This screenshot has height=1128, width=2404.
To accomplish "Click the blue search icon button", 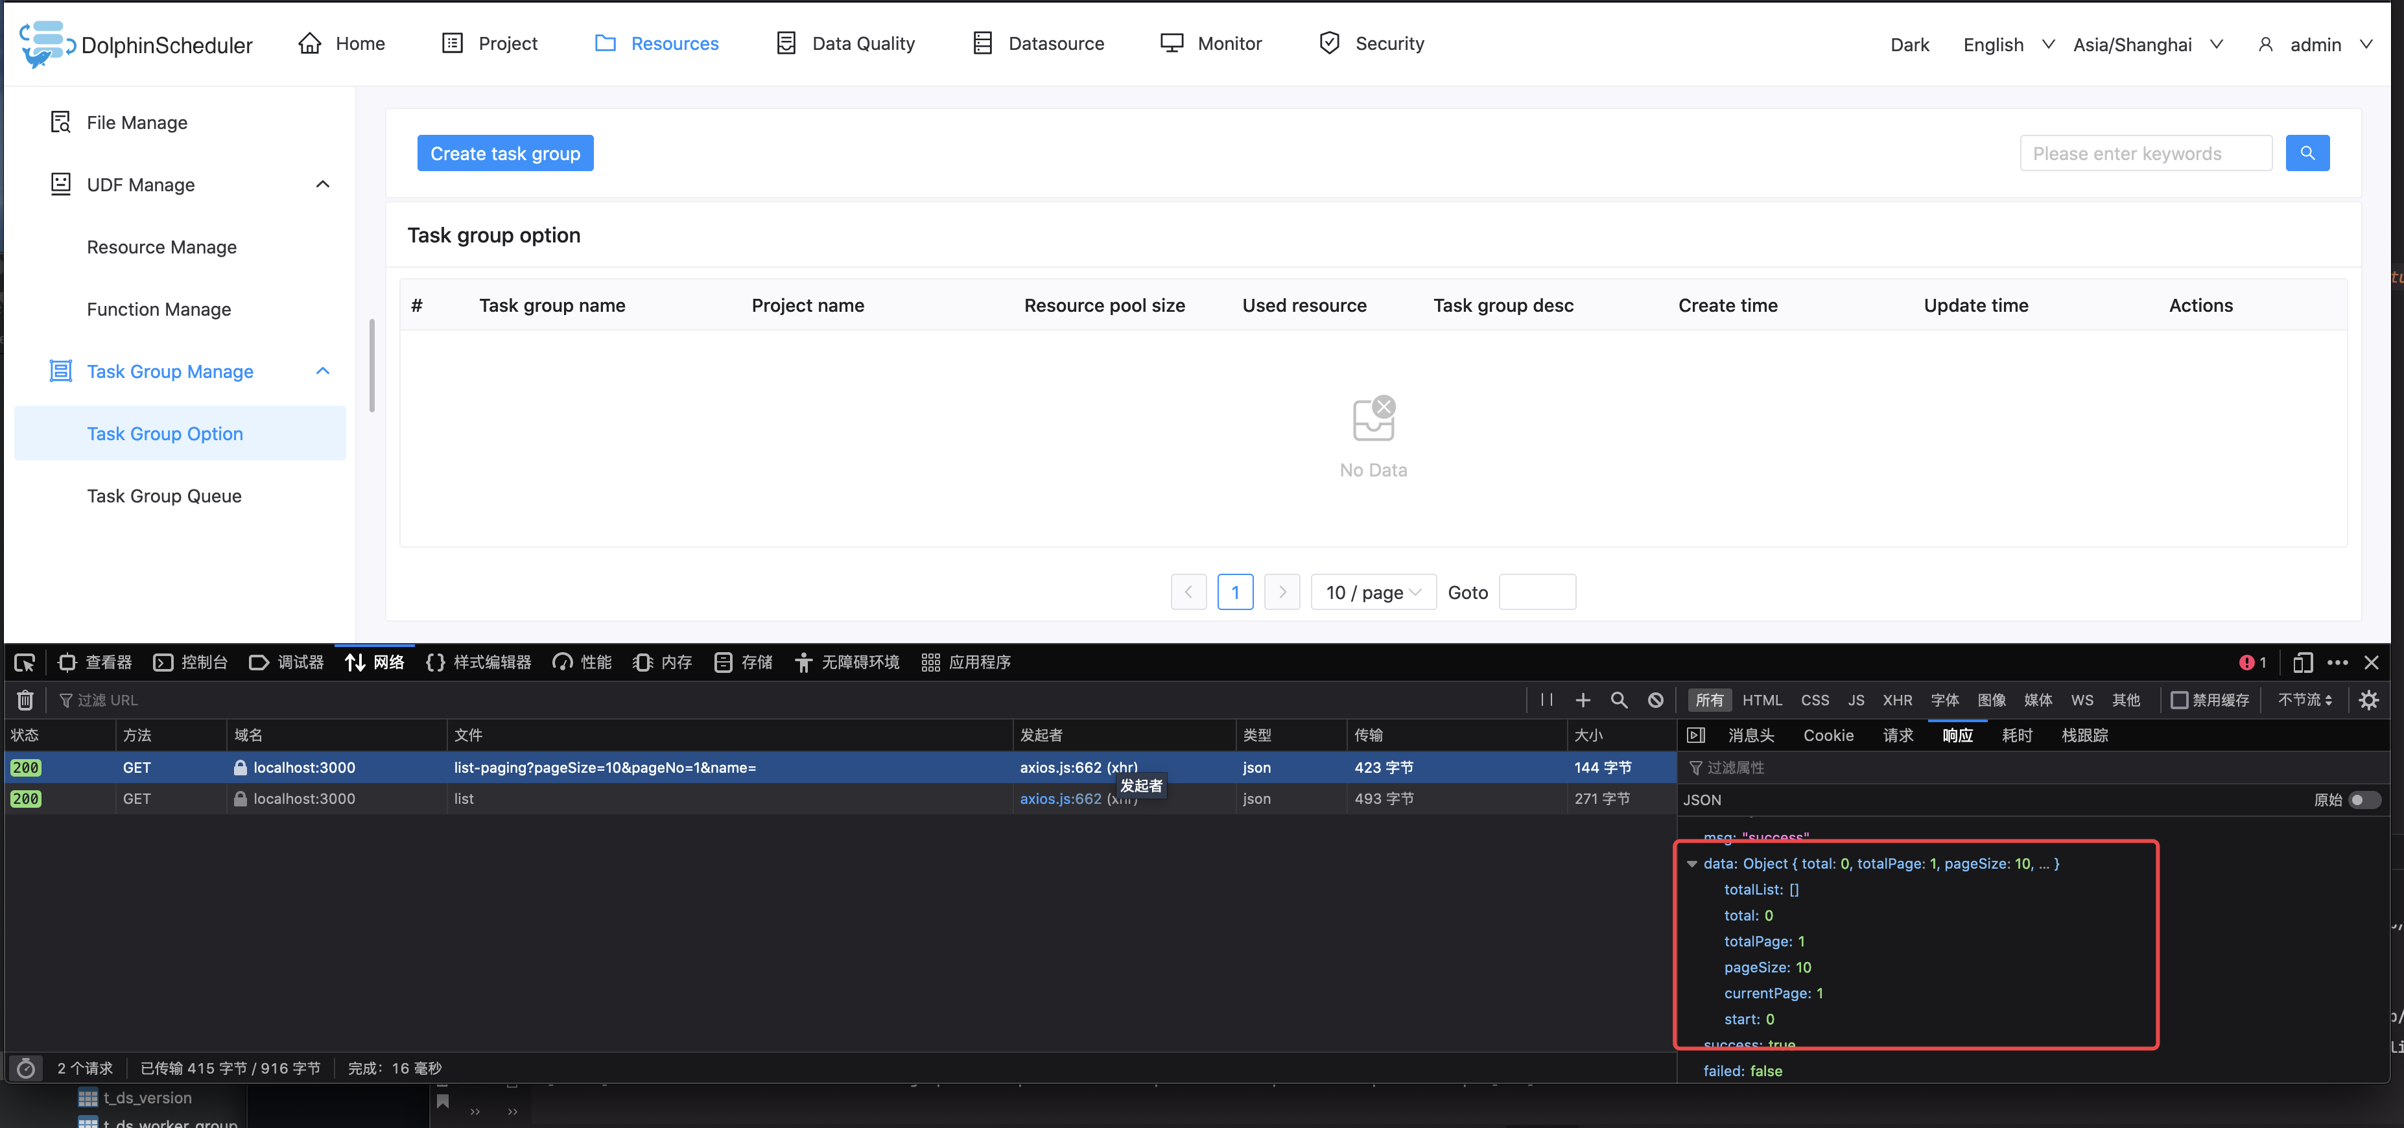I will (x=2307, y=153).
